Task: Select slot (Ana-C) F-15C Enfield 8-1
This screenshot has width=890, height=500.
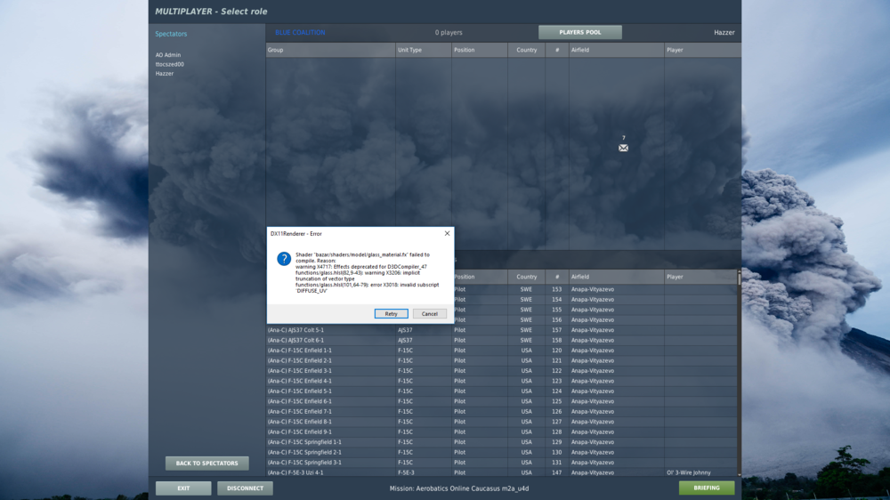Action: pyautogui.click(x=502, y=422)
